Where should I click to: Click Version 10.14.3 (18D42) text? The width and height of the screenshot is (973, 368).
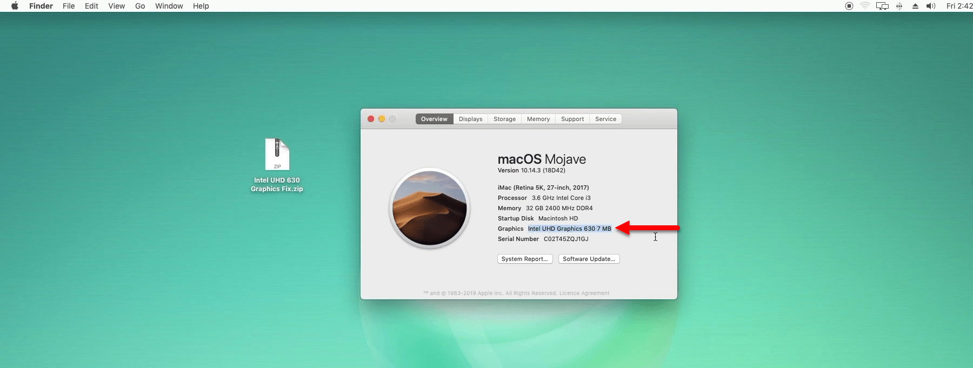tap(531, 170)
